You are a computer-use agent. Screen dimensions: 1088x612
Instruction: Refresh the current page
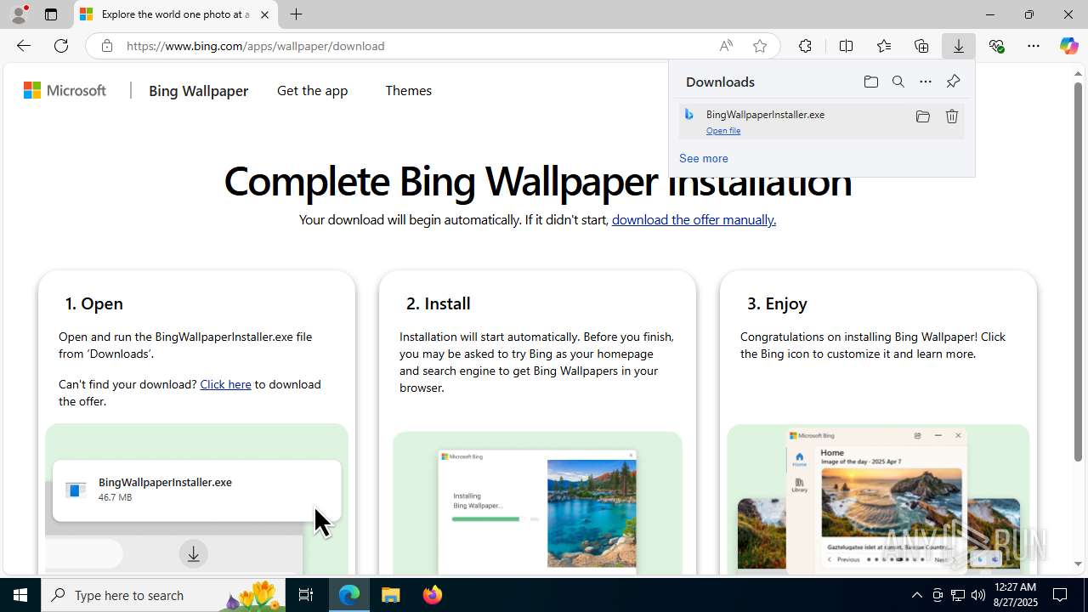(61, 46)
